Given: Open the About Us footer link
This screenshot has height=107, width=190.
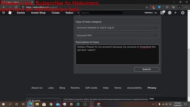Looking at the screenshot, I should (37, 88).
